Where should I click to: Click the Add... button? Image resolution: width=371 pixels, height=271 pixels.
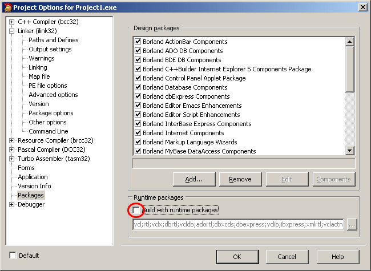pyautogui.click(x=194, y=179)
